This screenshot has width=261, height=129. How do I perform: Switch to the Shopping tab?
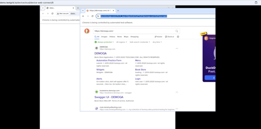[x=134, y=37]
